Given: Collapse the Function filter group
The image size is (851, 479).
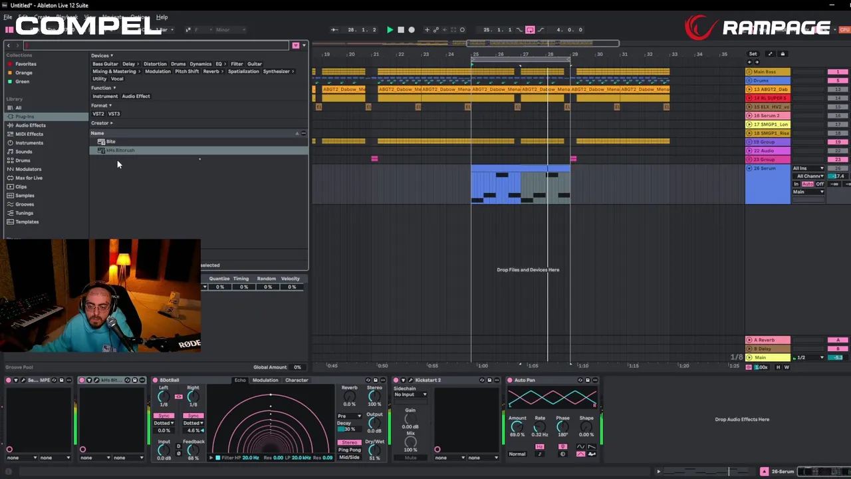Looking at the screenshot, I should [104, 88].
